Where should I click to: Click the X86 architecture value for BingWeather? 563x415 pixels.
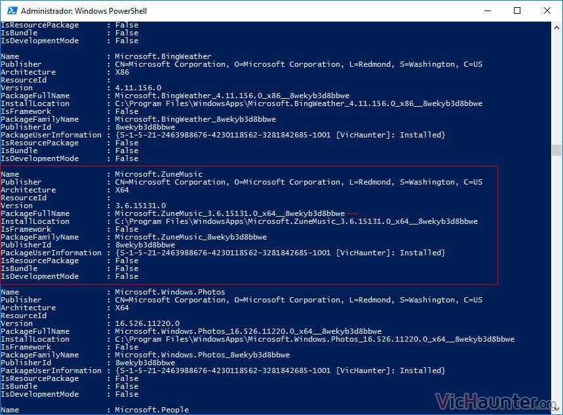coord(122,72)
